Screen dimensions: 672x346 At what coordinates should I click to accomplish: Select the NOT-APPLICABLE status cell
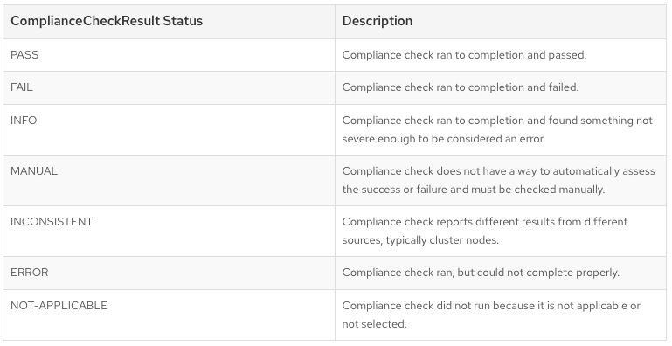click(x=169, y=315)
